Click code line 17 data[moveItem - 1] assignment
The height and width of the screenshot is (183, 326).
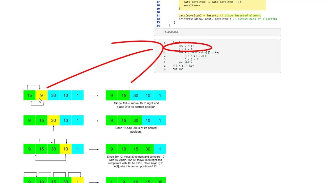click(x=213, y=2)
